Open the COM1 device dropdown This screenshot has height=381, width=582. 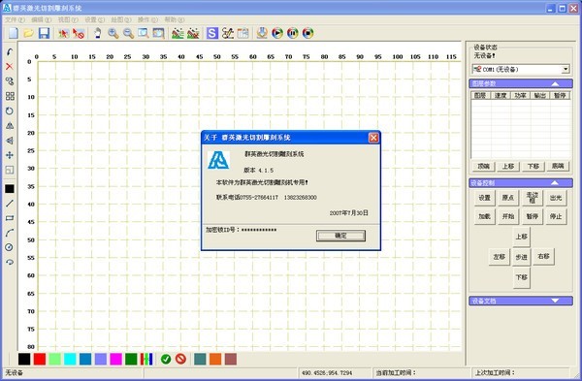[x=566, y=69]
